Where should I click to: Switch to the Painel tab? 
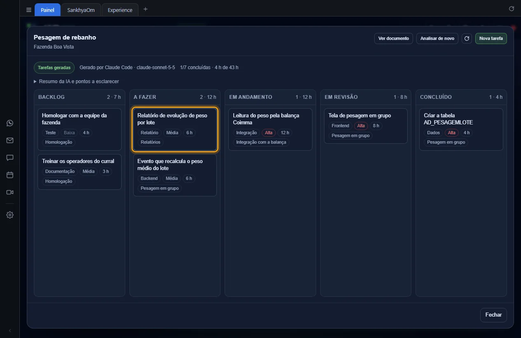coord(47,10)
